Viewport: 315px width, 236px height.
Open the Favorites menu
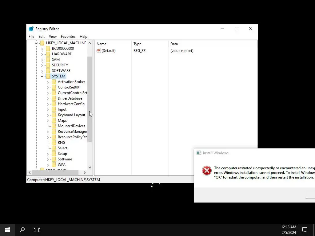(68, 37)
